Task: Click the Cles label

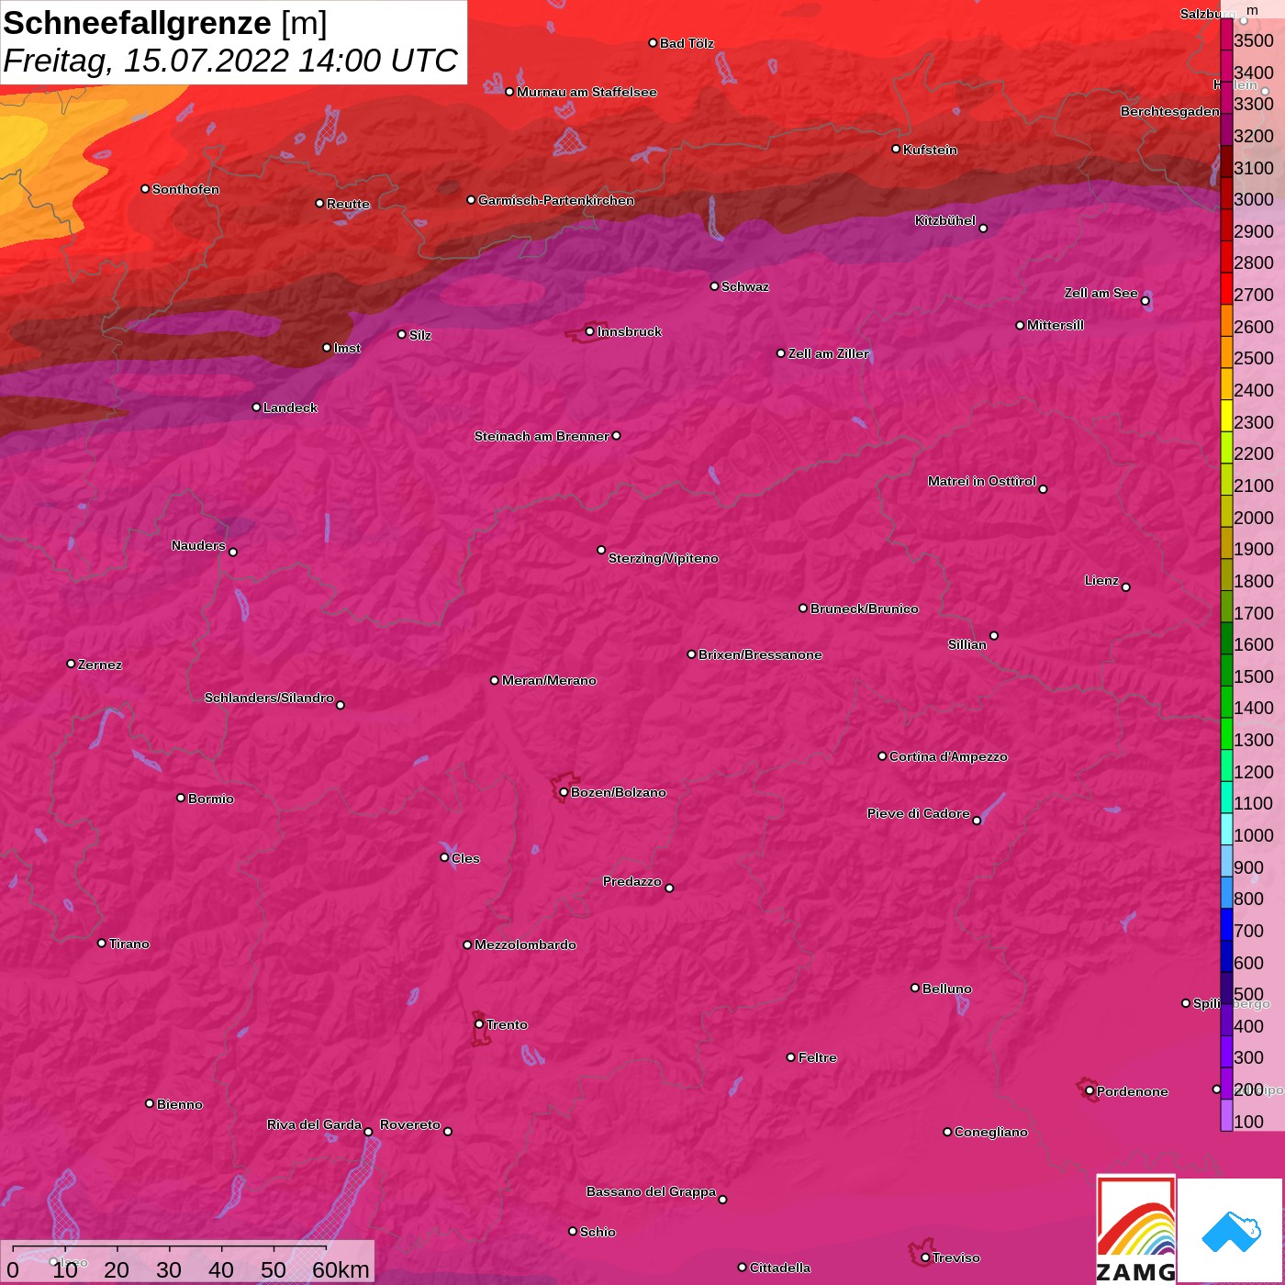Action: 465,858
